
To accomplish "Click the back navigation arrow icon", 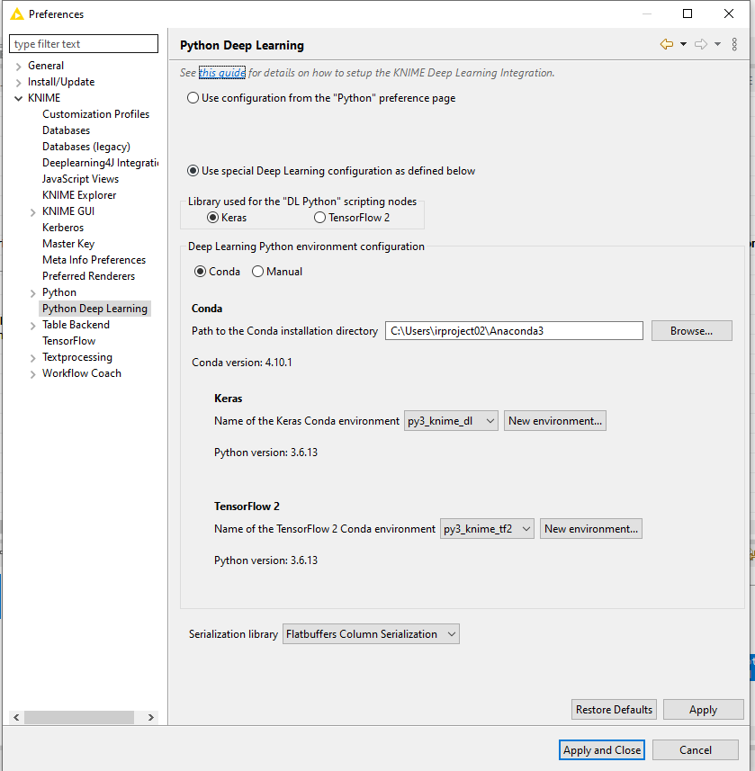I will click(667, 44).
